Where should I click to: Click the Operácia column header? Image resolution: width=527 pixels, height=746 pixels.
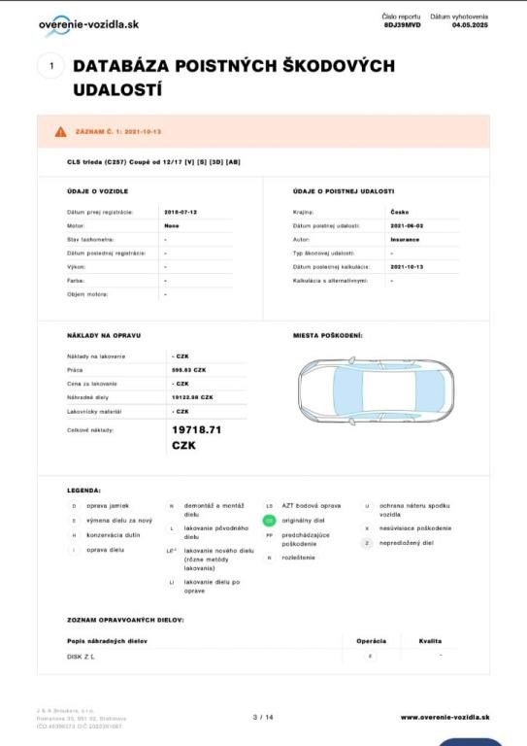[371, 641]
